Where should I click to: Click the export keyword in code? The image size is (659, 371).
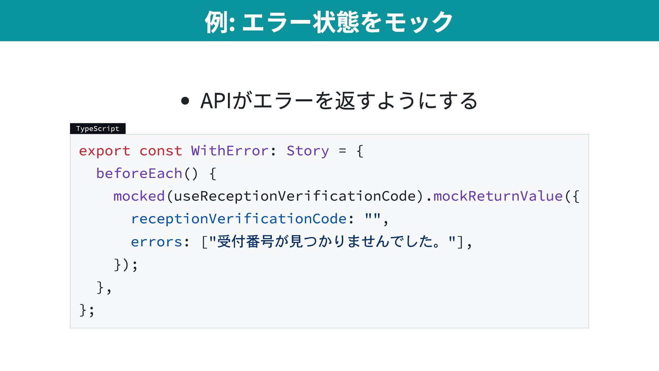tap(104, 151)
